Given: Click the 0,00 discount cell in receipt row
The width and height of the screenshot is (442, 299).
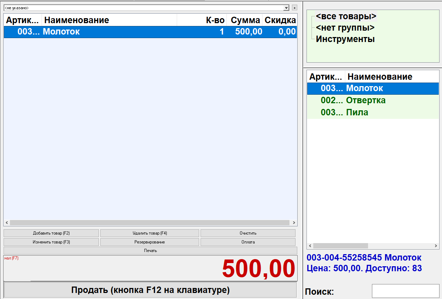Looking at the screenshot, I should coord(287,32).
